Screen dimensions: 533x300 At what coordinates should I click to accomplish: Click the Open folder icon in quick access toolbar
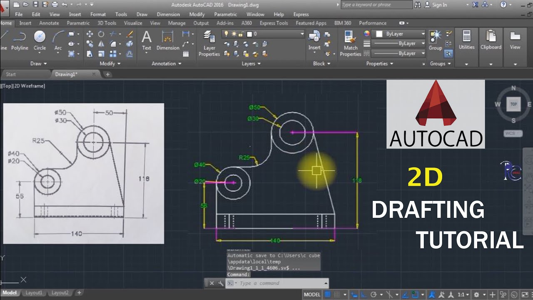[x=26, y=5]
